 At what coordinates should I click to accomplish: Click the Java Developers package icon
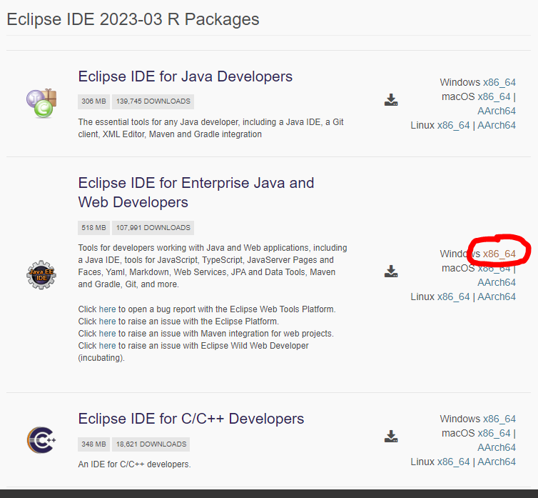41,103
